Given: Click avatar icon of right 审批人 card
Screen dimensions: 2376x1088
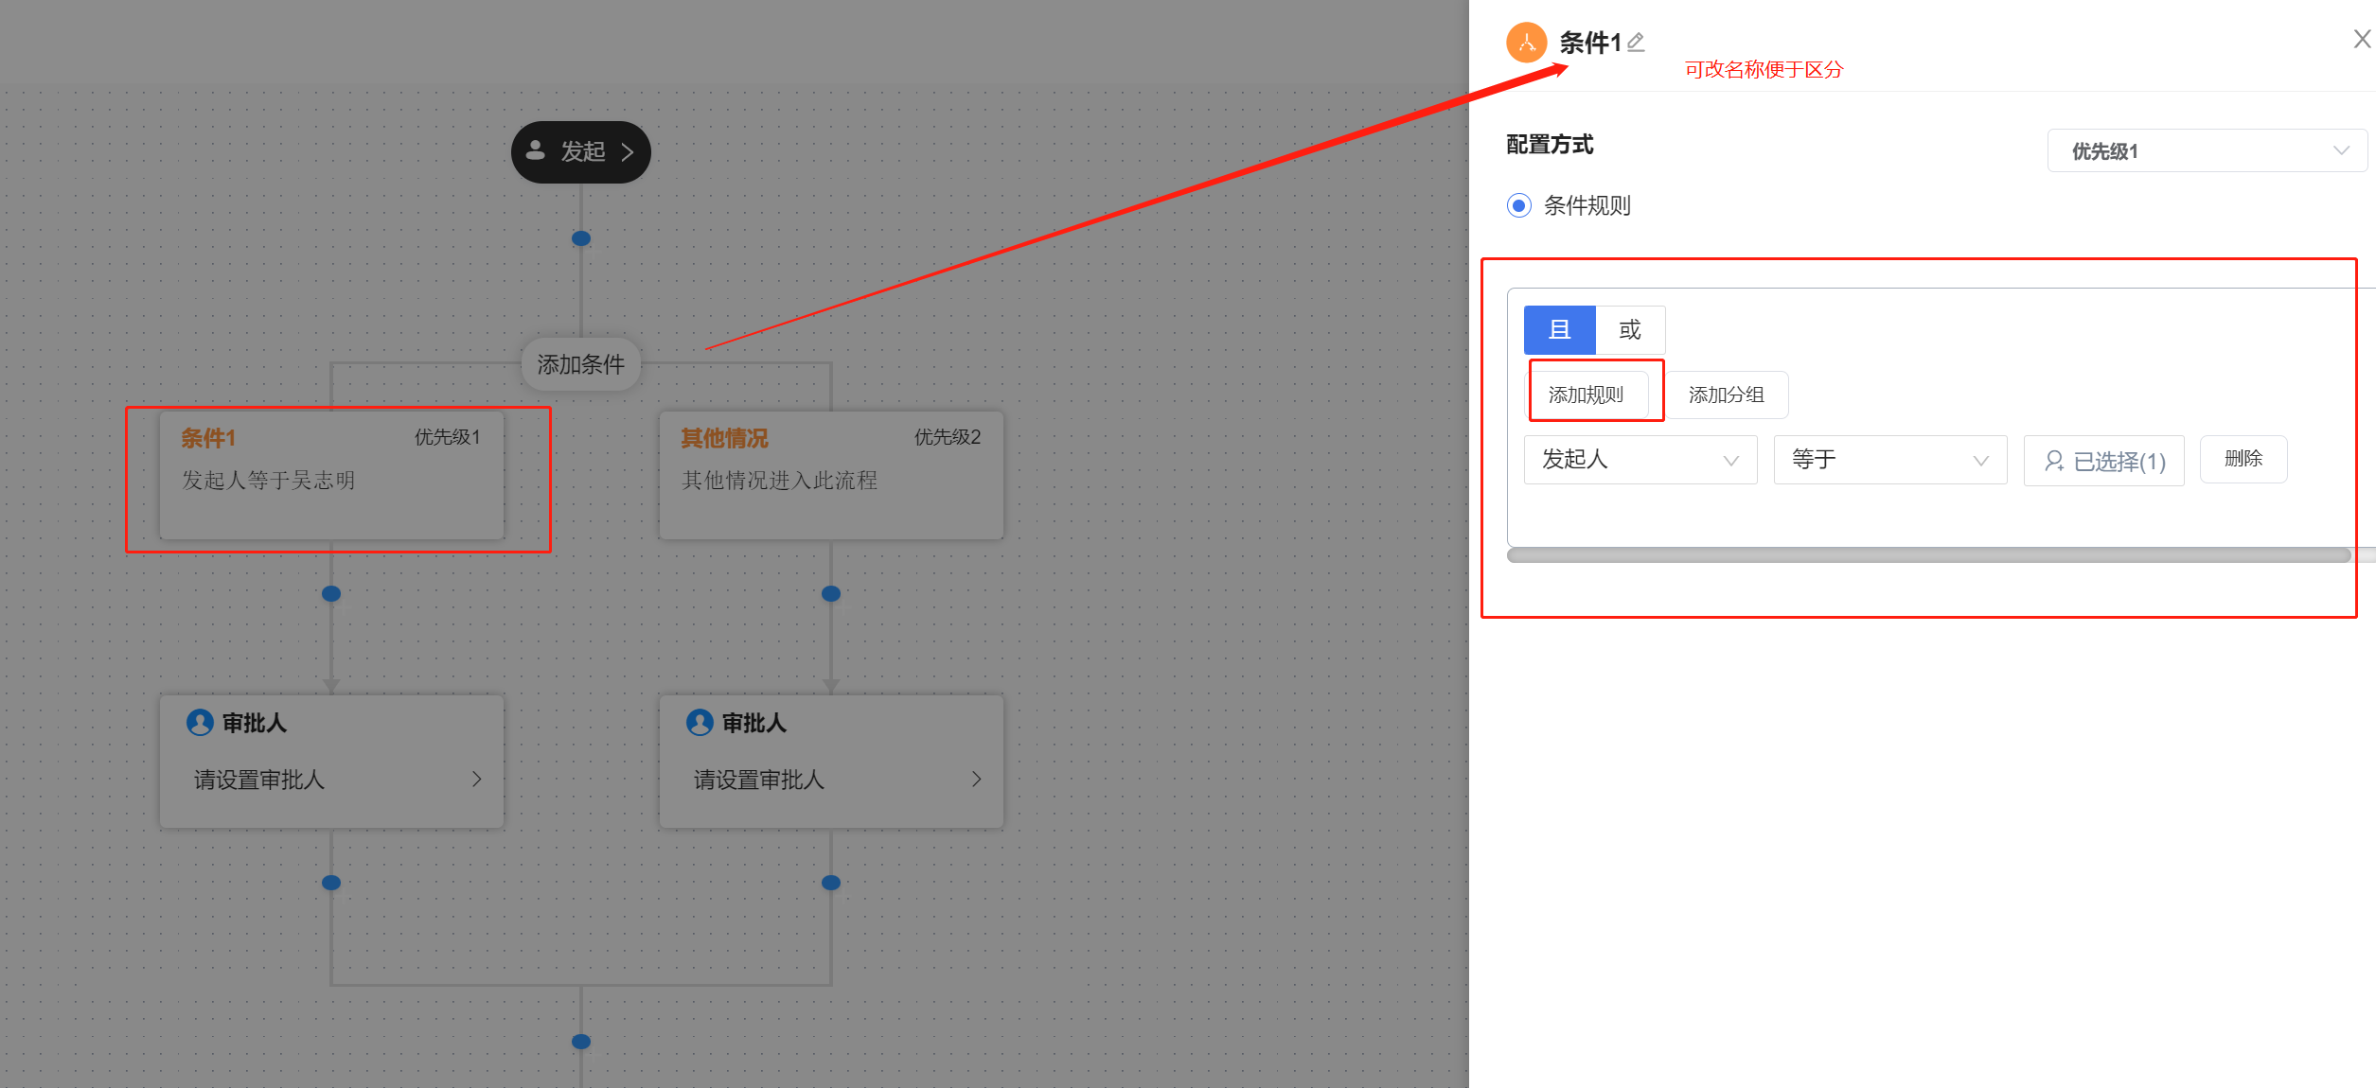Looking at the screenshot, I should (x=700, y=723).
